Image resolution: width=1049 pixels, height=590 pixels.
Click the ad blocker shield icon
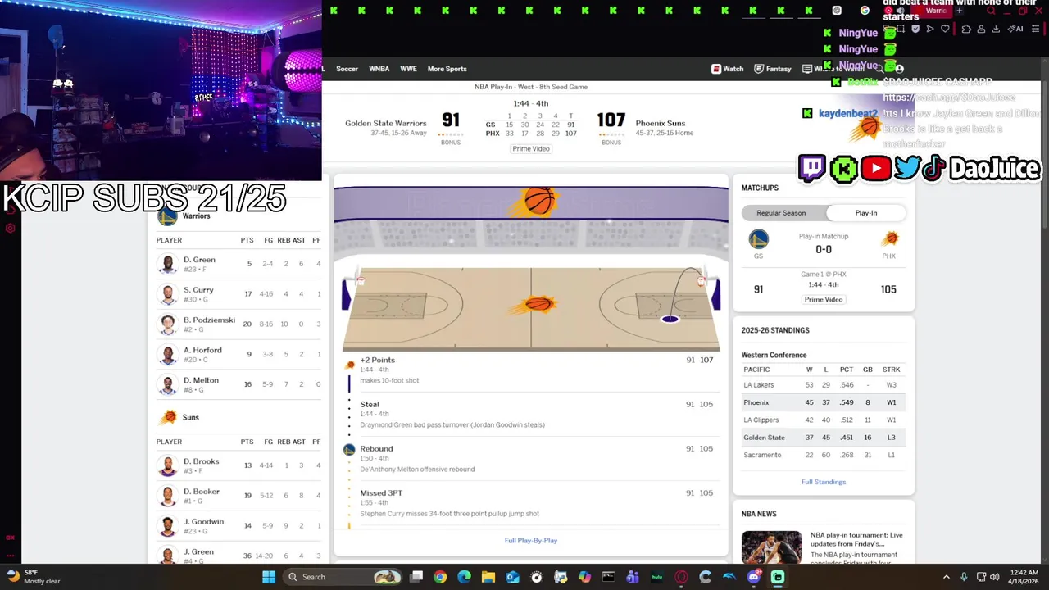pyautogui.click(x=915, y=29)
